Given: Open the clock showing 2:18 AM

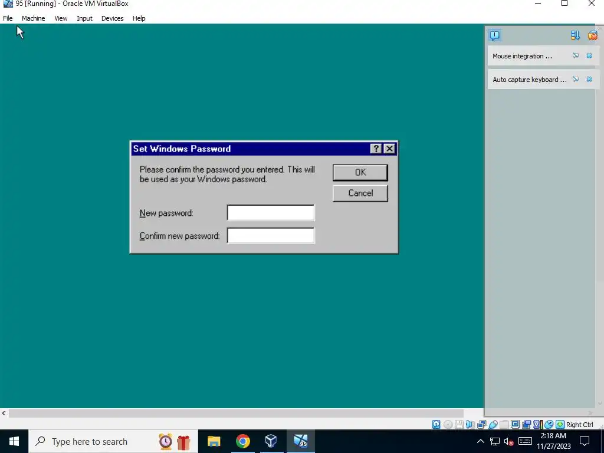Looking at the screenshot, I should pyautogui.click(x=553, y=441).
